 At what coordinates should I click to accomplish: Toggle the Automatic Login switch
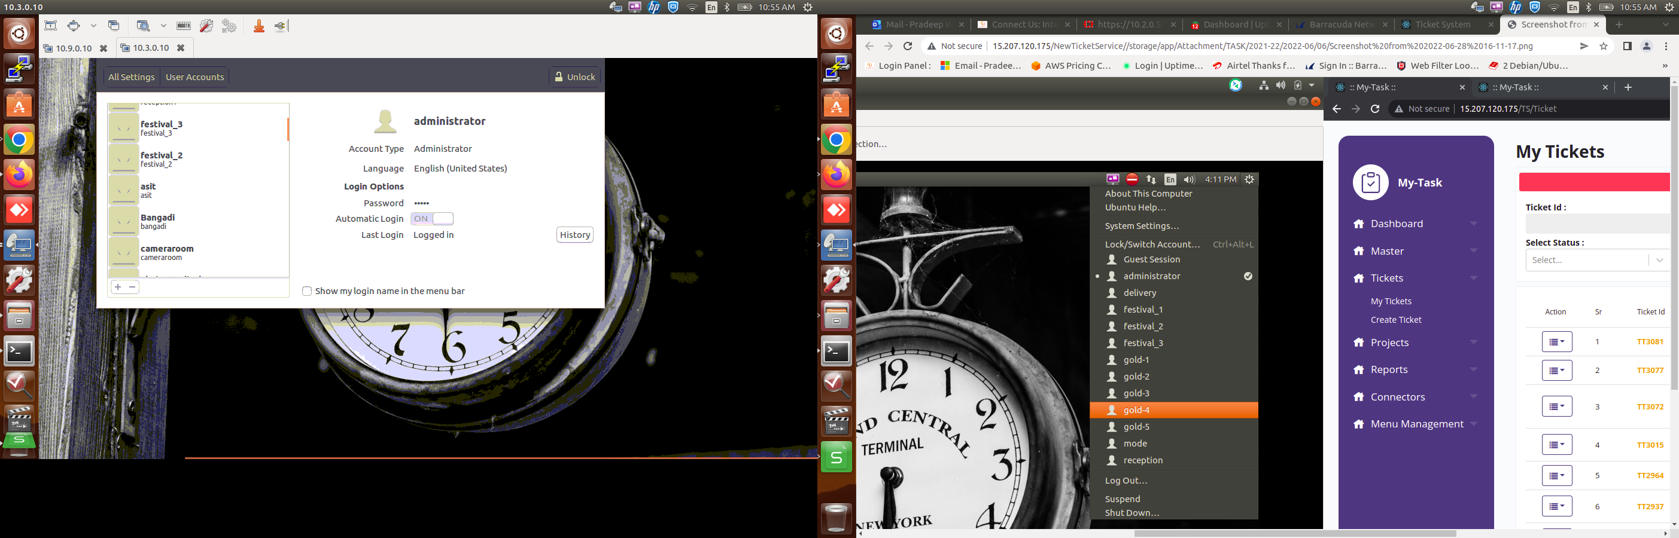[431, 219]
